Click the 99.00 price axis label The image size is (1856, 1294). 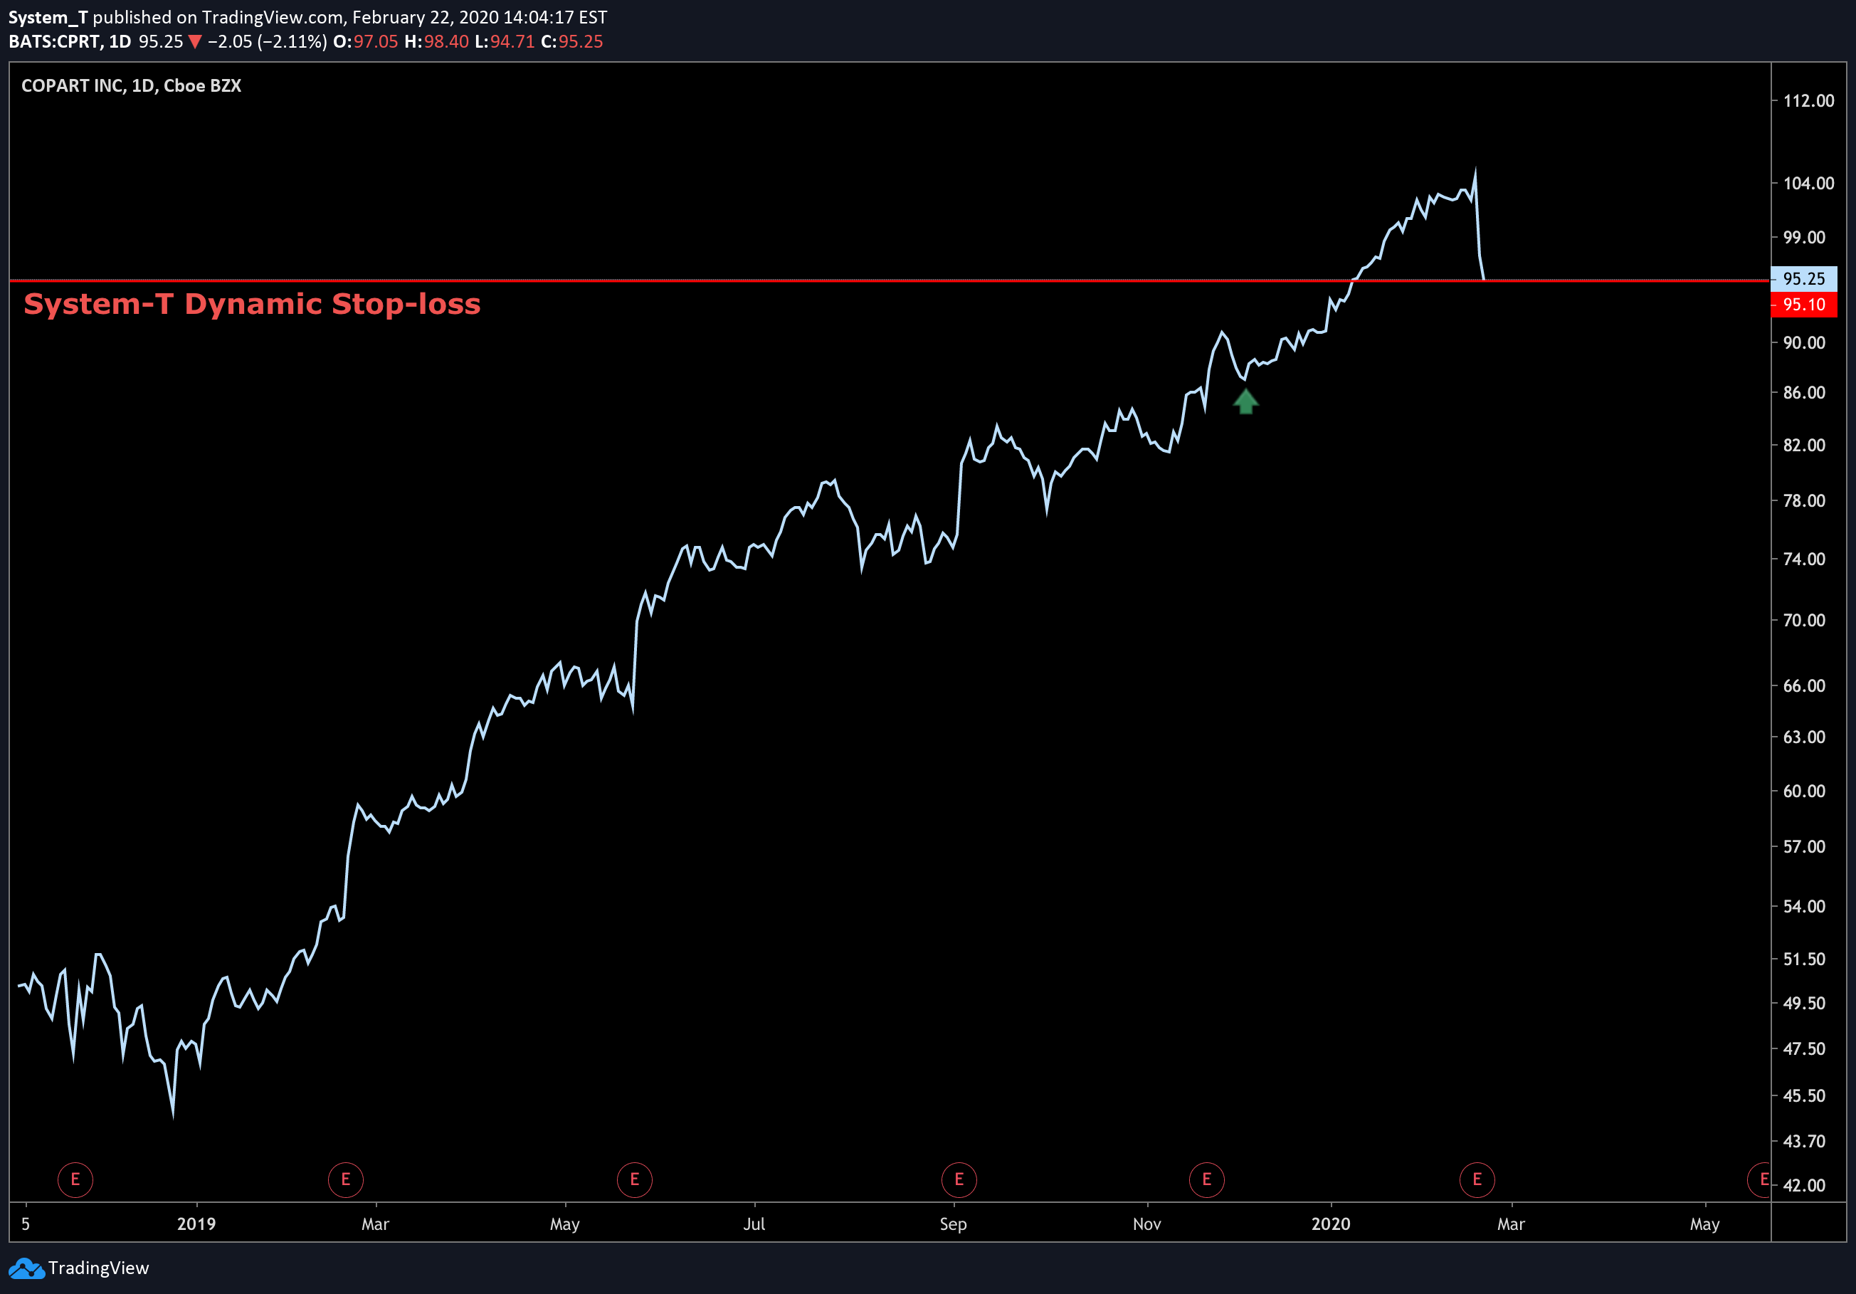(x=1804, y=238)
